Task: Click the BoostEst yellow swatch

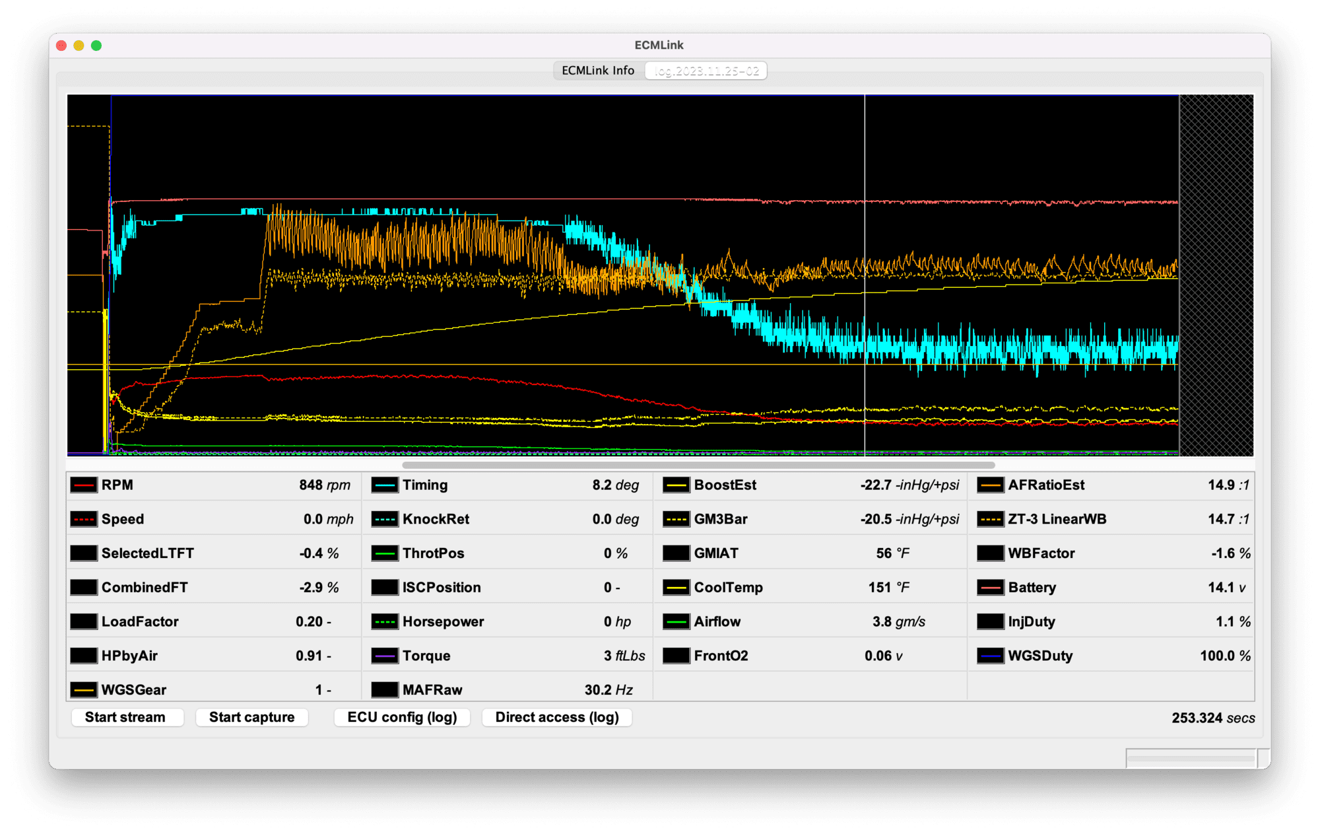Action: click(676, 485)
